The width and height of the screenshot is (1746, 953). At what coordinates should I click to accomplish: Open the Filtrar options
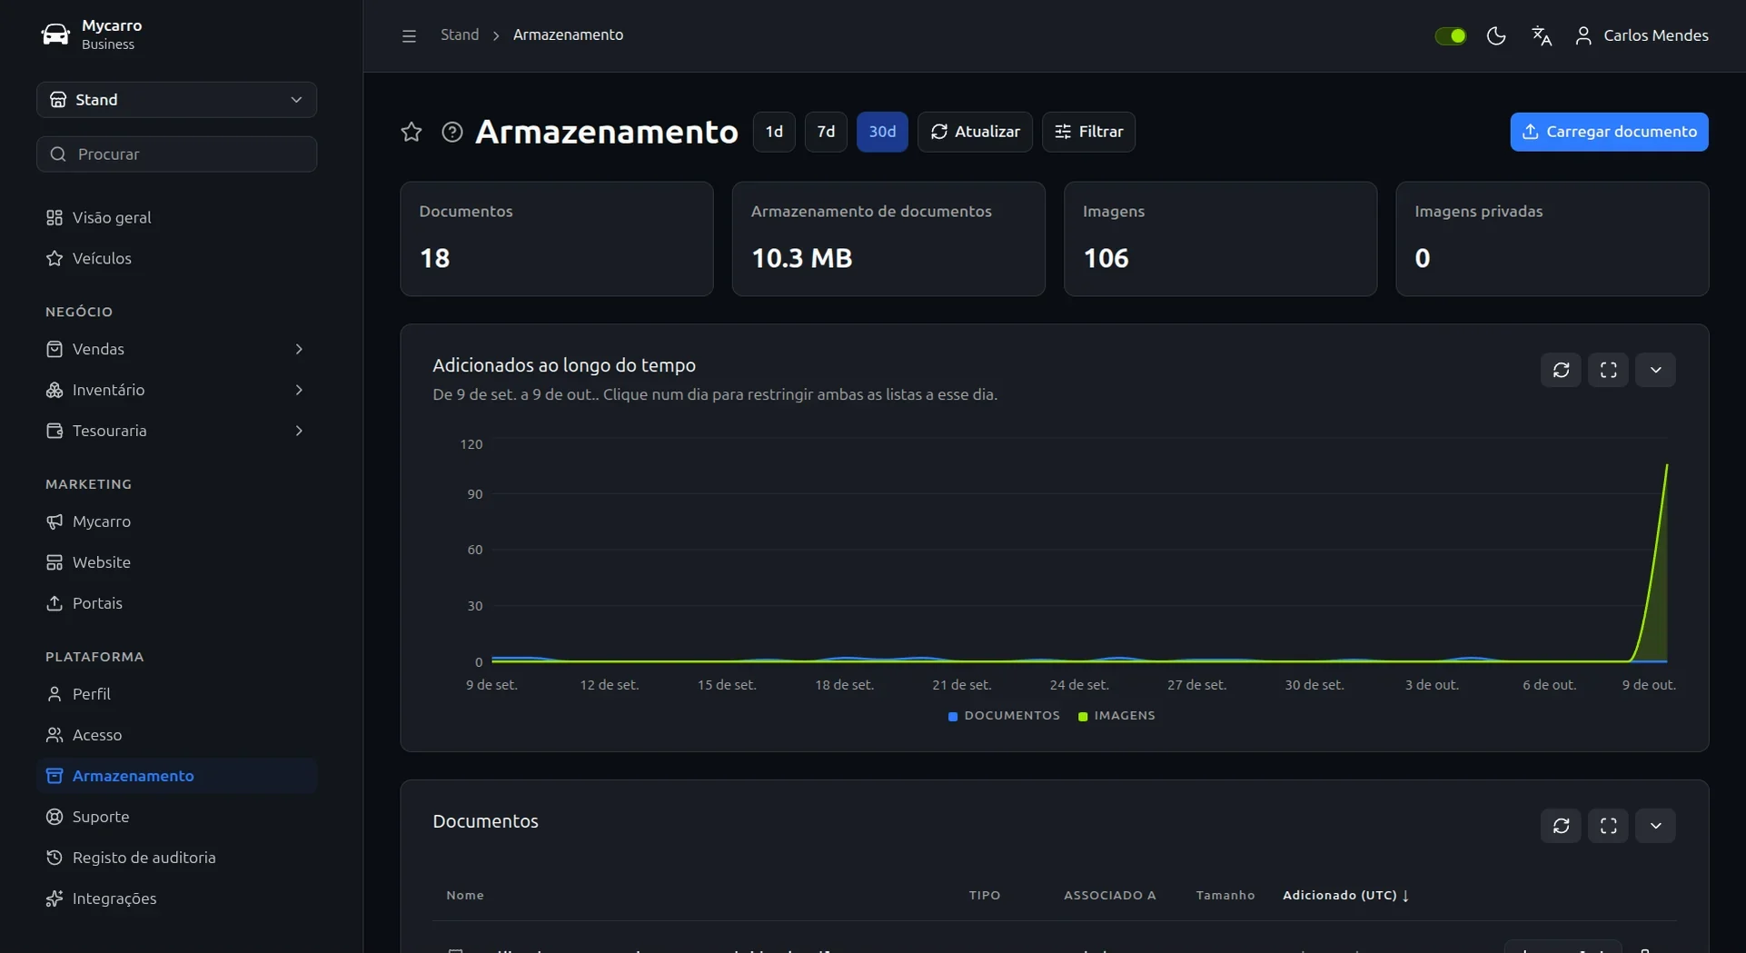[x=1088, y=132]
